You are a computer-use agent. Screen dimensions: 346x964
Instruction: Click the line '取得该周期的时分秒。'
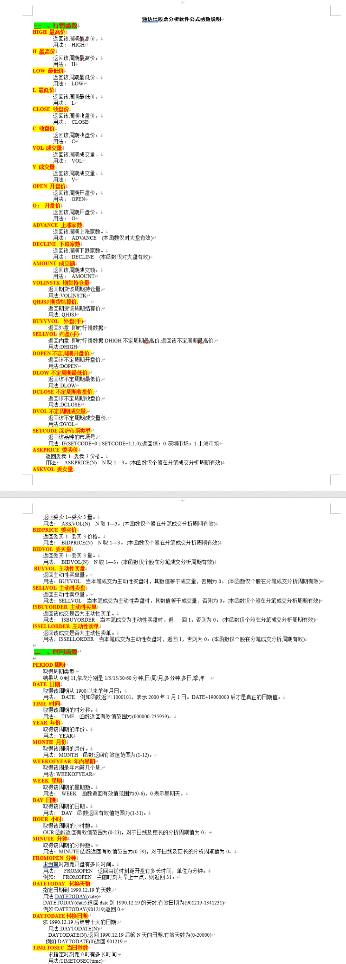69,710
